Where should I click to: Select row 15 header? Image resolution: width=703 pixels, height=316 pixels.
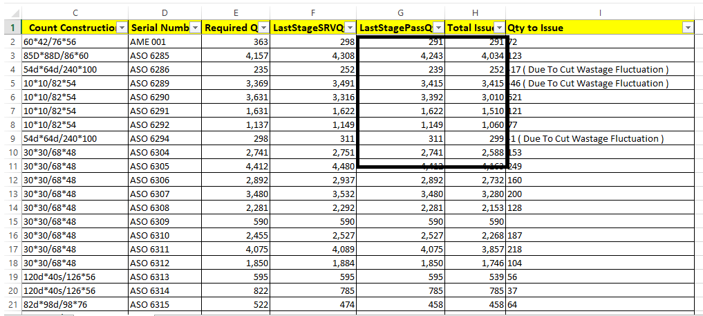coord(12,221)
